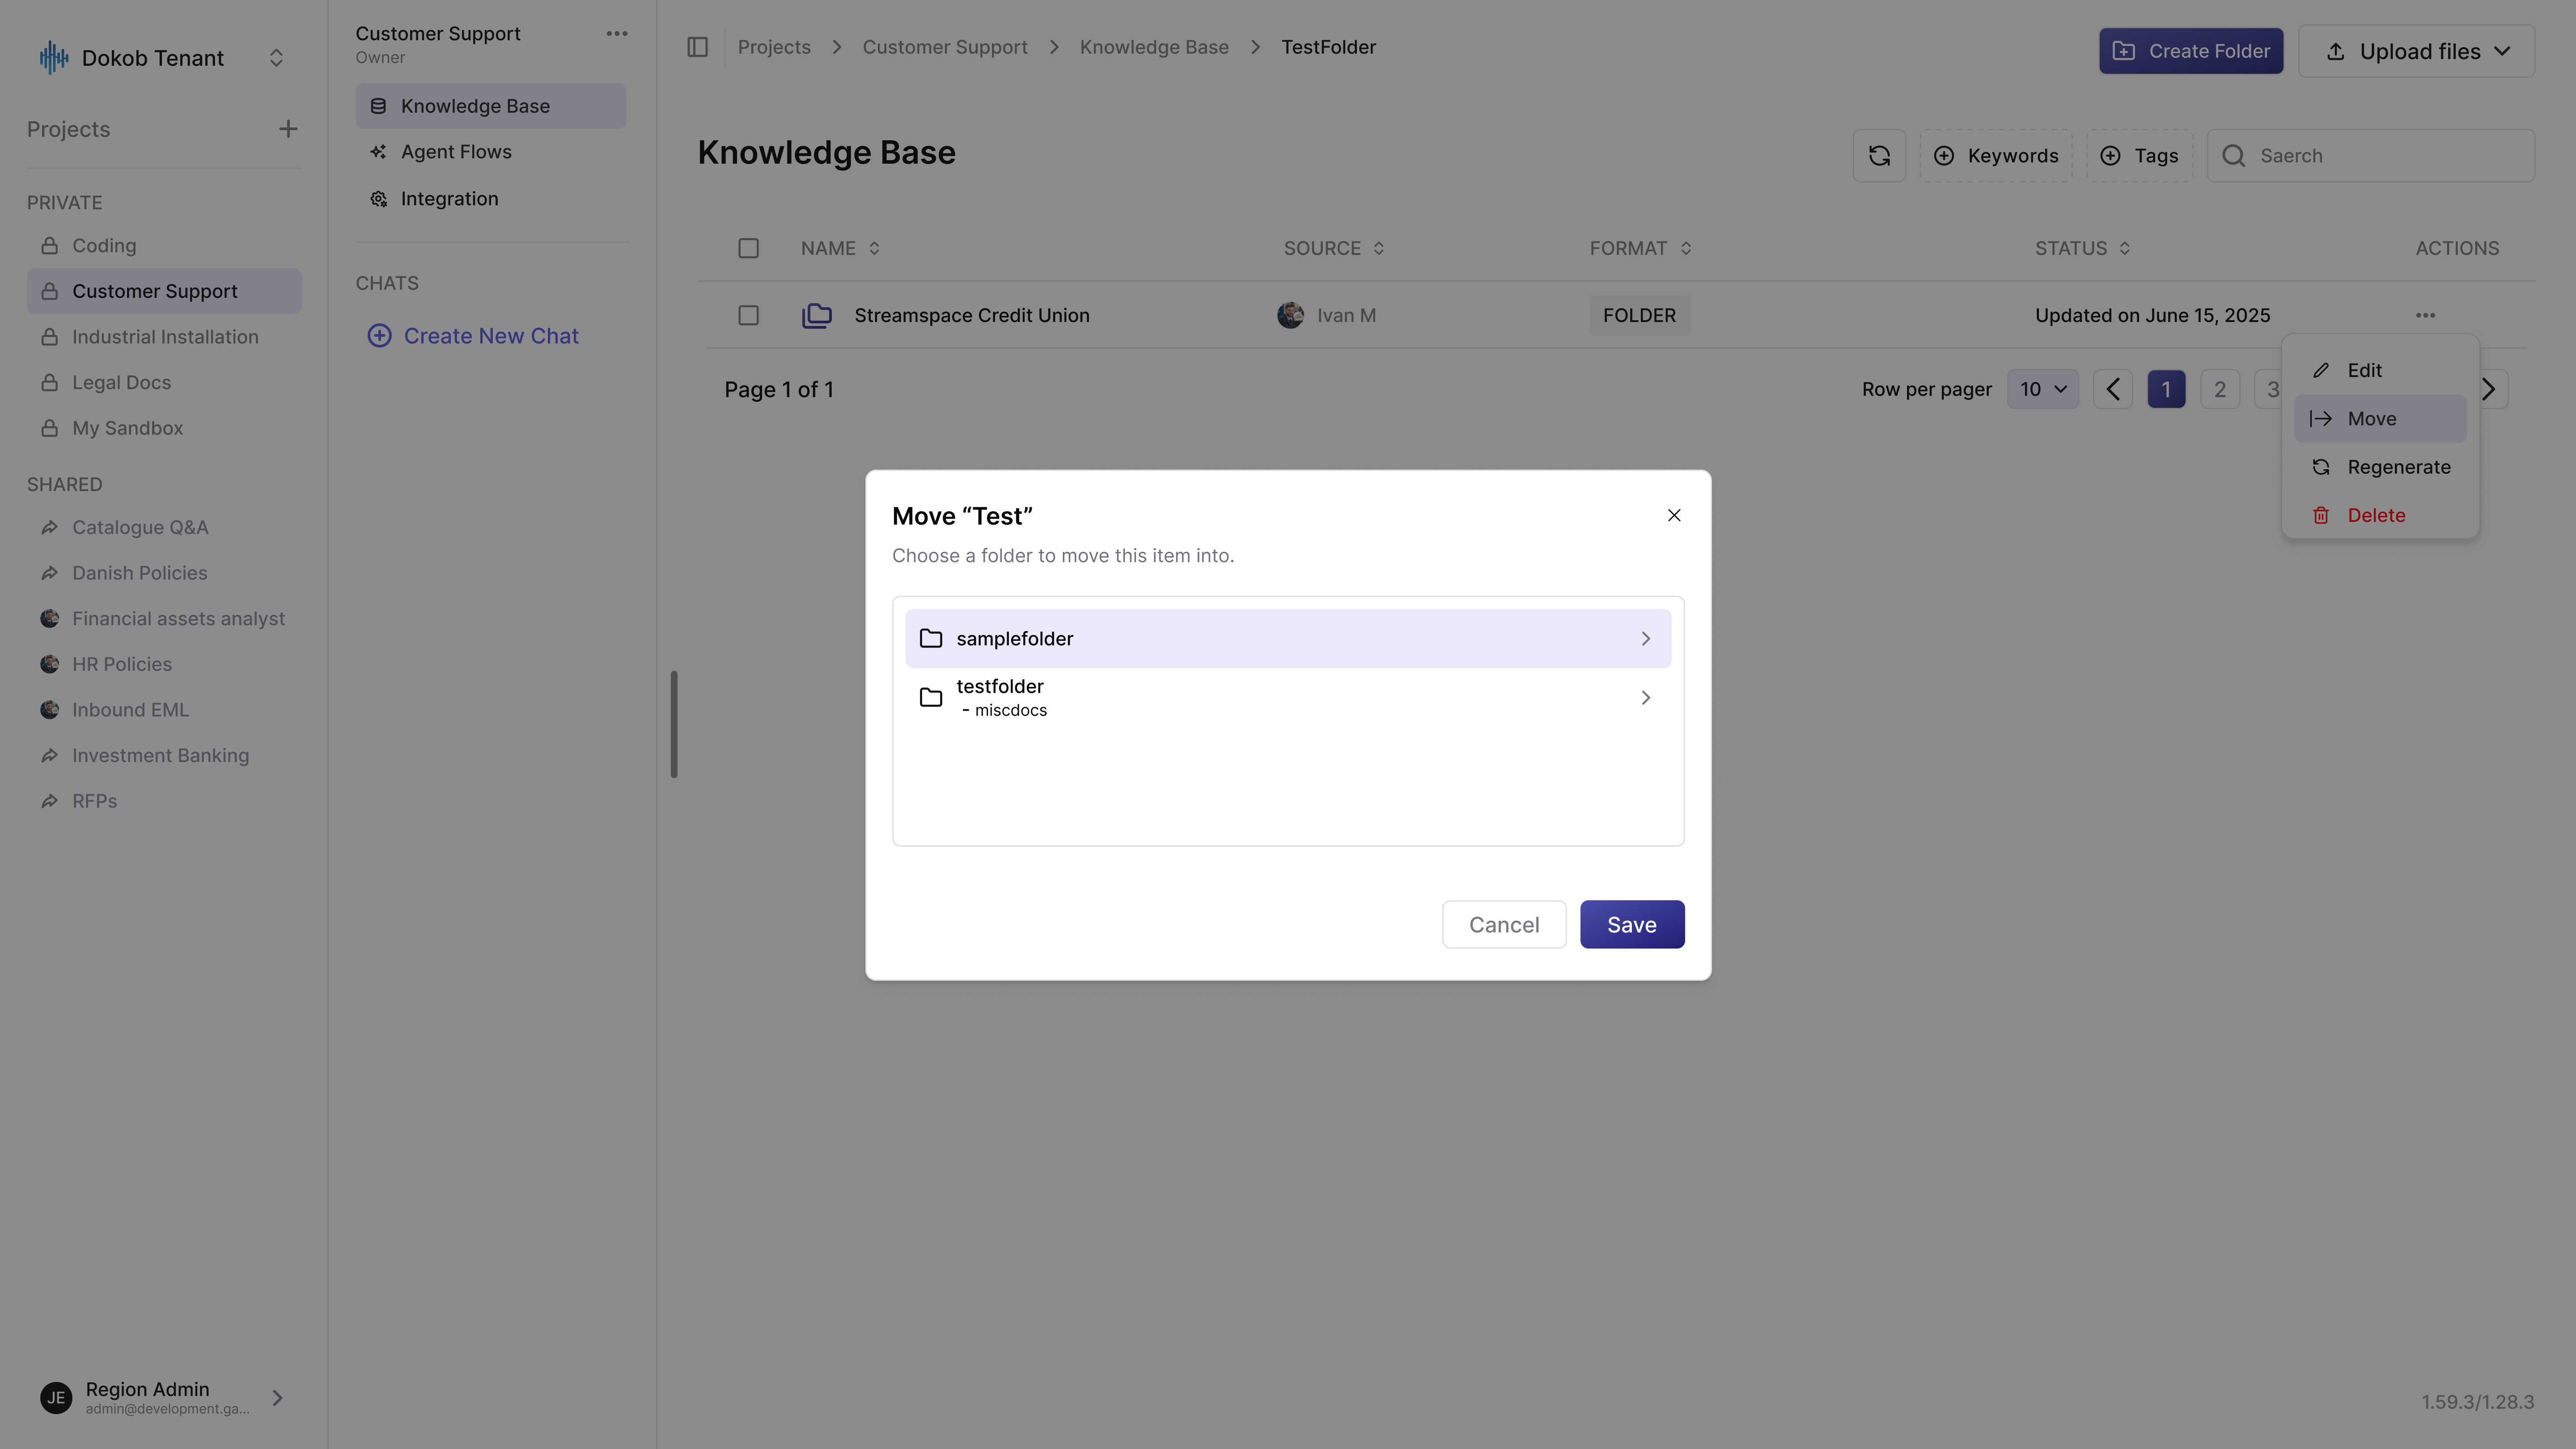
Task: Cancel the Move dialog
Action: tap(1504, 924)
